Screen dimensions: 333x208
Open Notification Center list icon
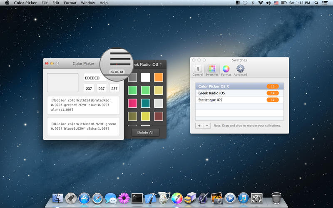click(325, 3)
